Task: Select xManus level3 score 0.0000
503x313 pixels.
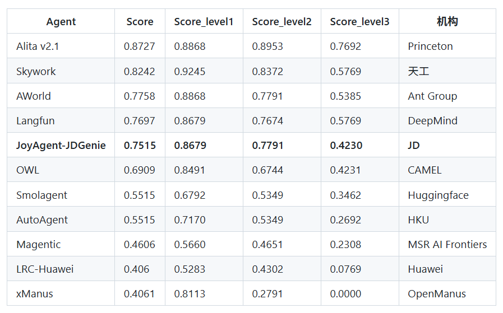Action: pos(360,293)
